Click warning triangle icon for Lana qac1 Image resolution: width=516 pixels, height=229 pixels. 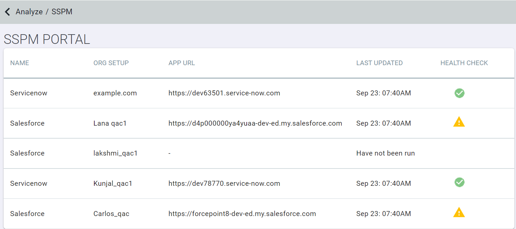coord(459,122)
